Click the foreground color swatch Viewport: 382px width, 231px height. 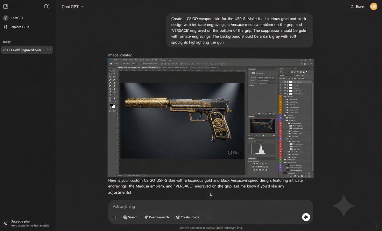point(111,105)
